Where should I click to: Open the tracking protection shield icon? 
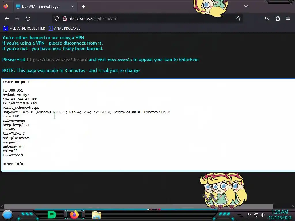pos(57,19)
